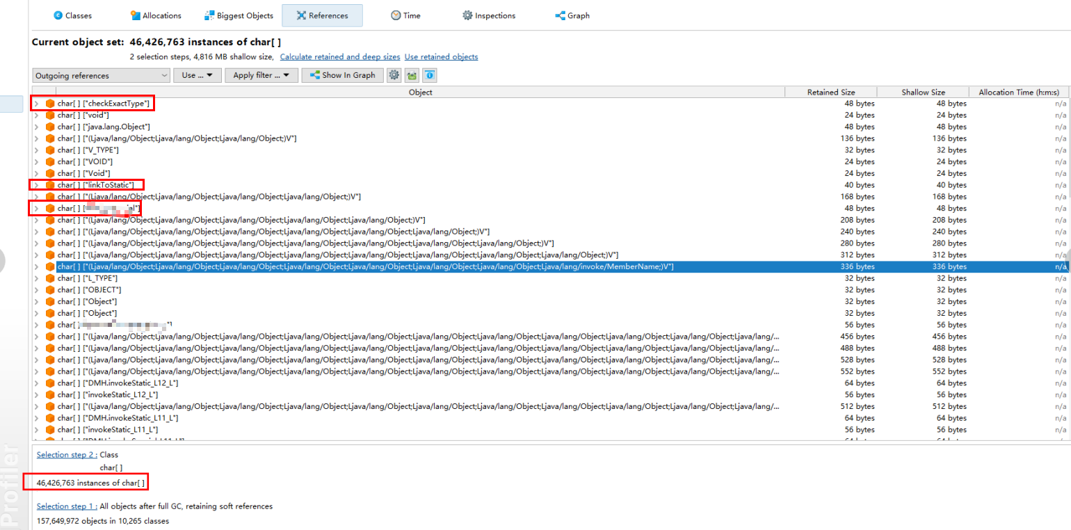Sort by Allocation Time column header

[x=1019, y=92]
